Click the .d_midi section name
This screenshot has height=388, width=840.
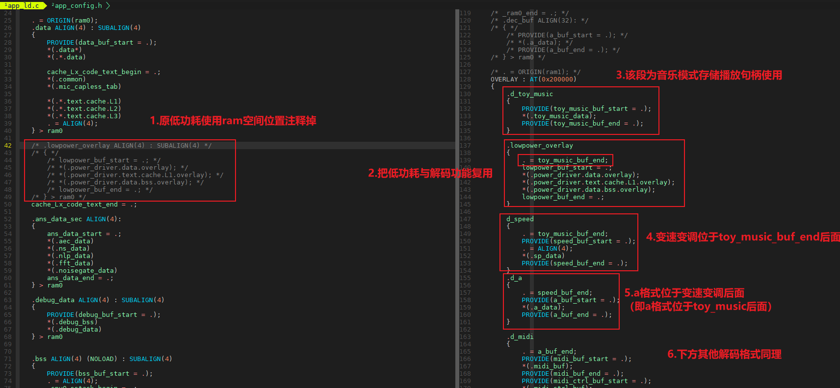click(x=520, y=336)
